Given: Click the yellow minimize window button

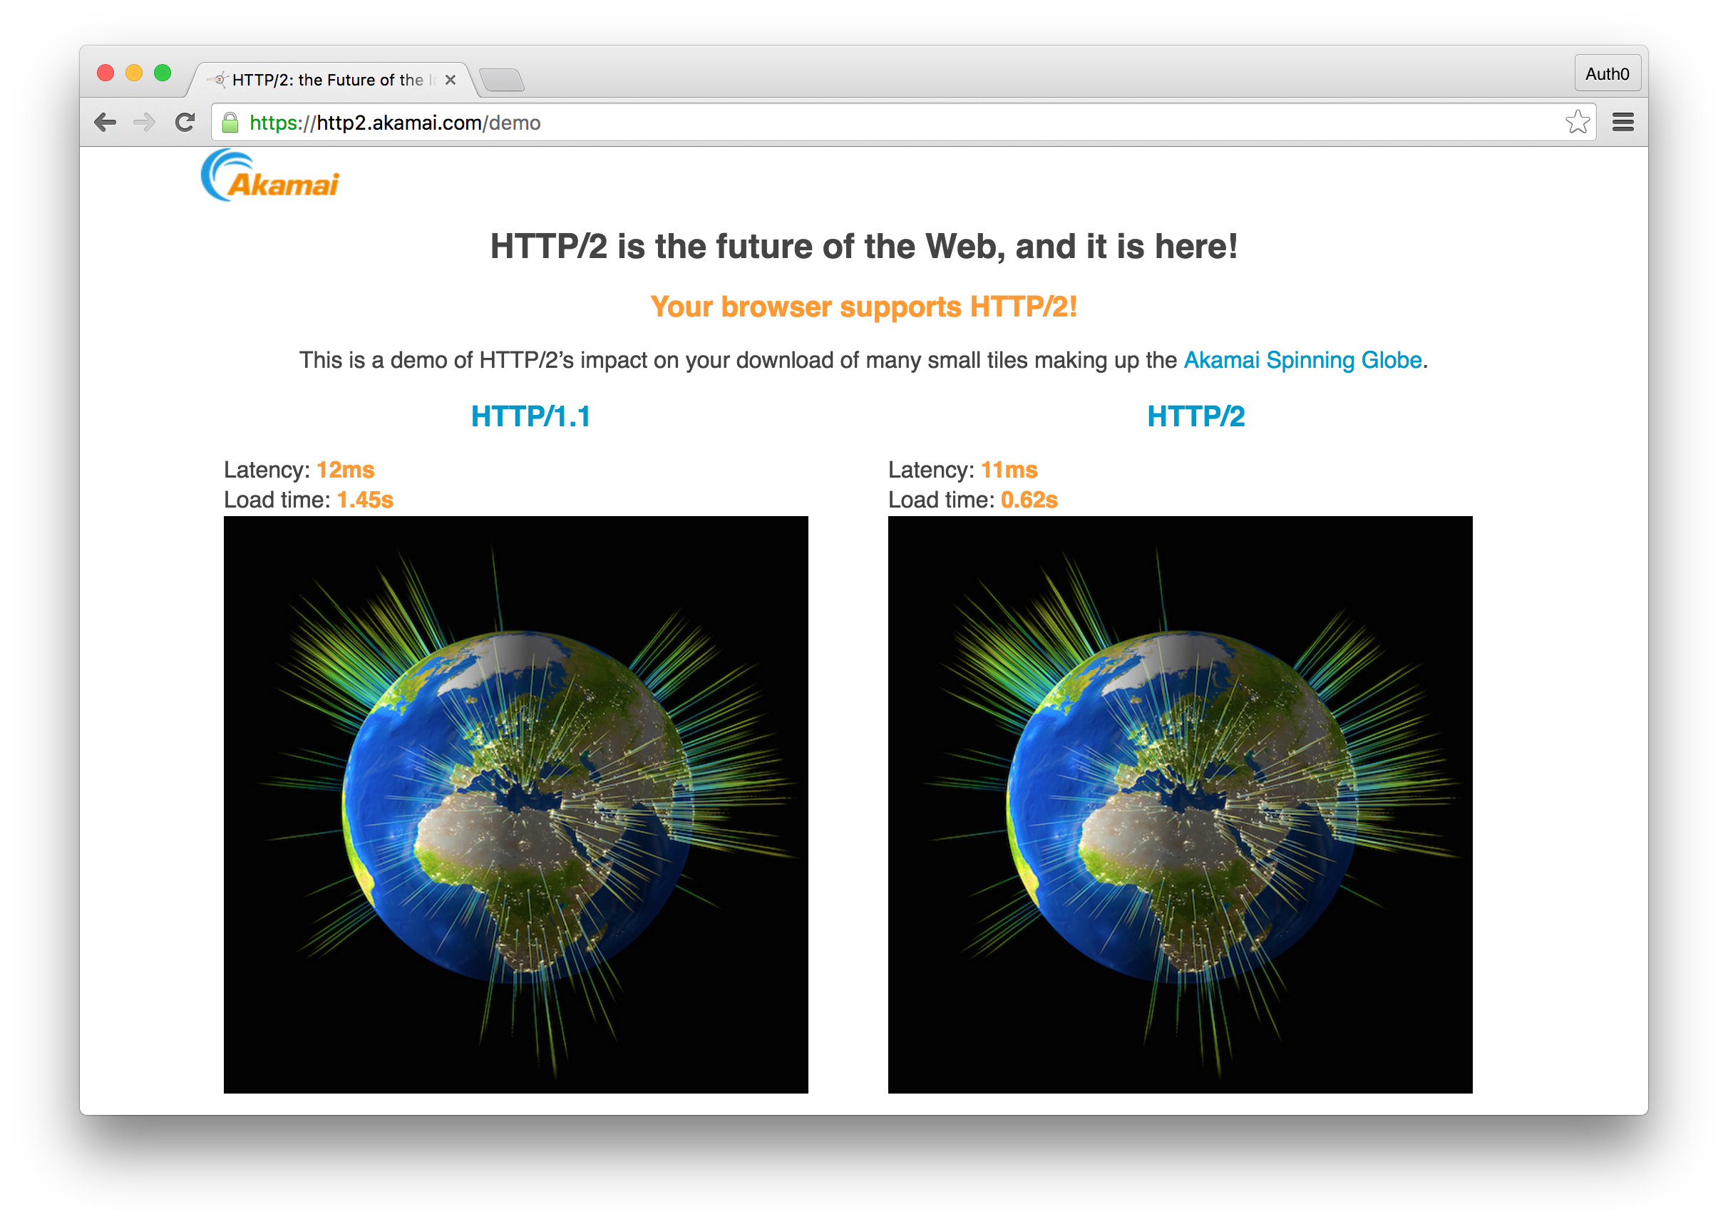Looking at the screenshot, I should tap(134, 73).
